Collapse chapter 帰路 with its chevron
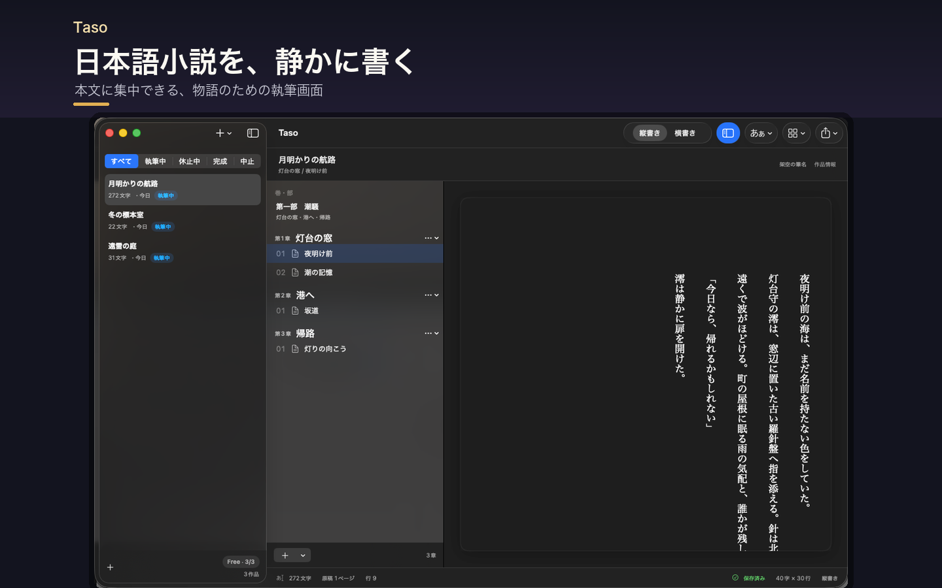 click(x=436, y=333)
